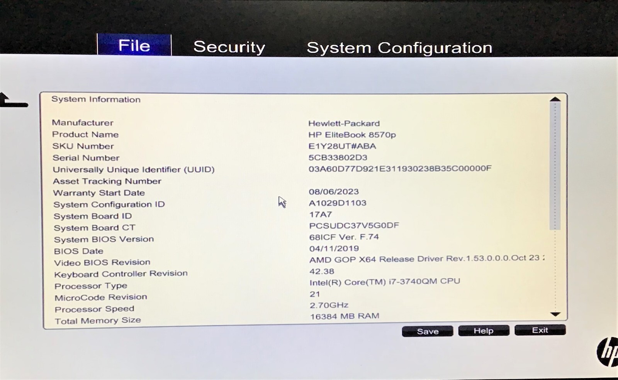This screenshot has width=618, height=380.
Task: Click the scrollbar up arrow
Action: tap(555, 100)
